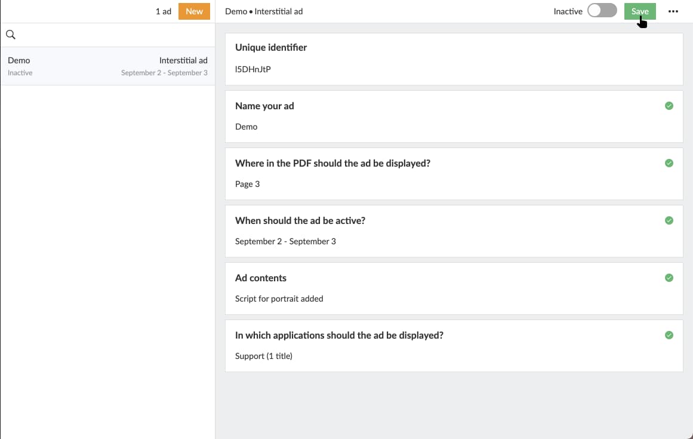Click checkmark icon on PDF placement section
Image resolution: width=693 pixels, height=439 pixels.
pyautogui.click(x=669, y=163)
